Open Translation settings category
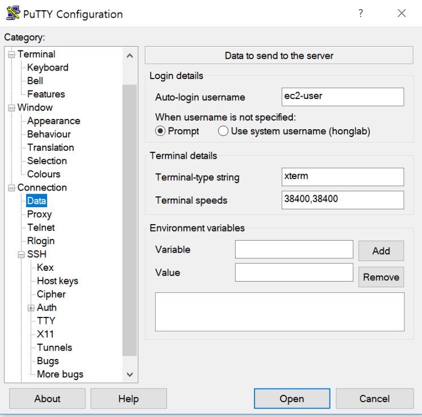422x417 pixels. pos(51,147)
